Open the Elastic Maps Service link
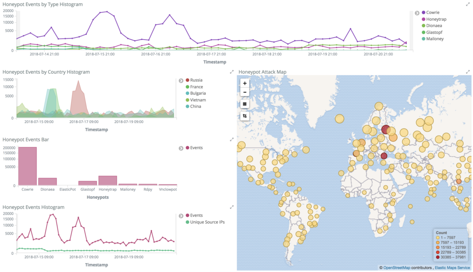The image size is (473, 272). tap(452, 267)
